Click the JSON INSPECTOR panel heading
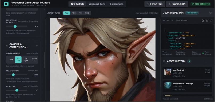The height and width of the screenshot is (102, 215). pyautogui.click(x=173, y=13)
